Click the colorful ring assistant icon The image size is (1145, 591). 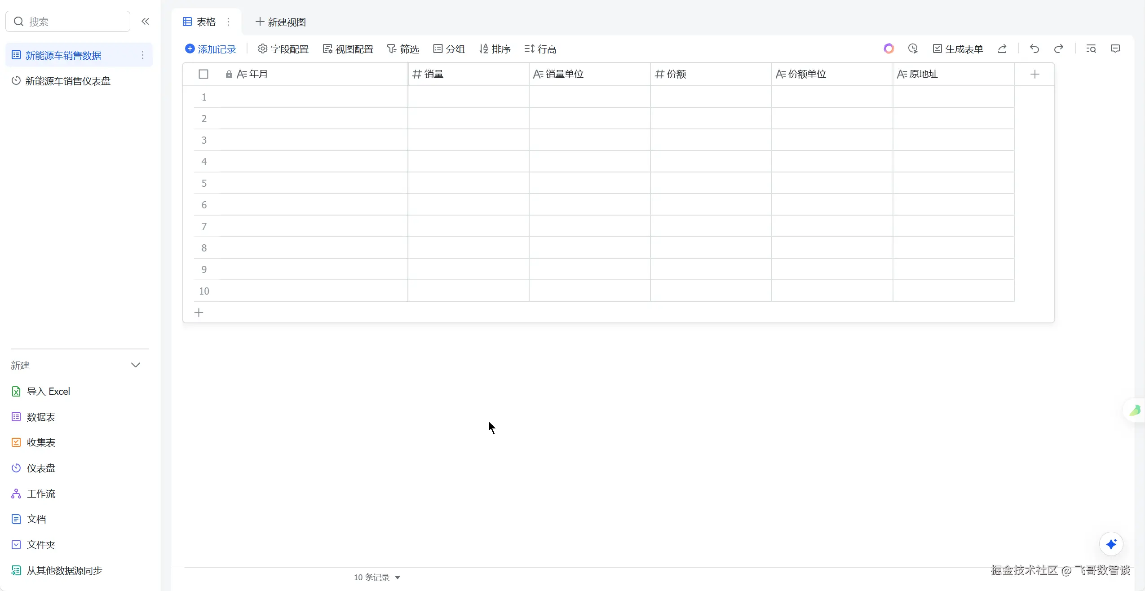point(889,49)
